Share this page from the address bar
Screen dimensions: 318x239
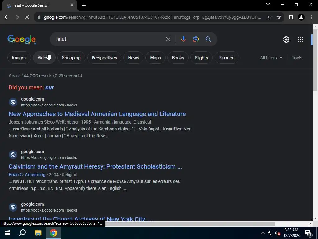pos(269,17)
